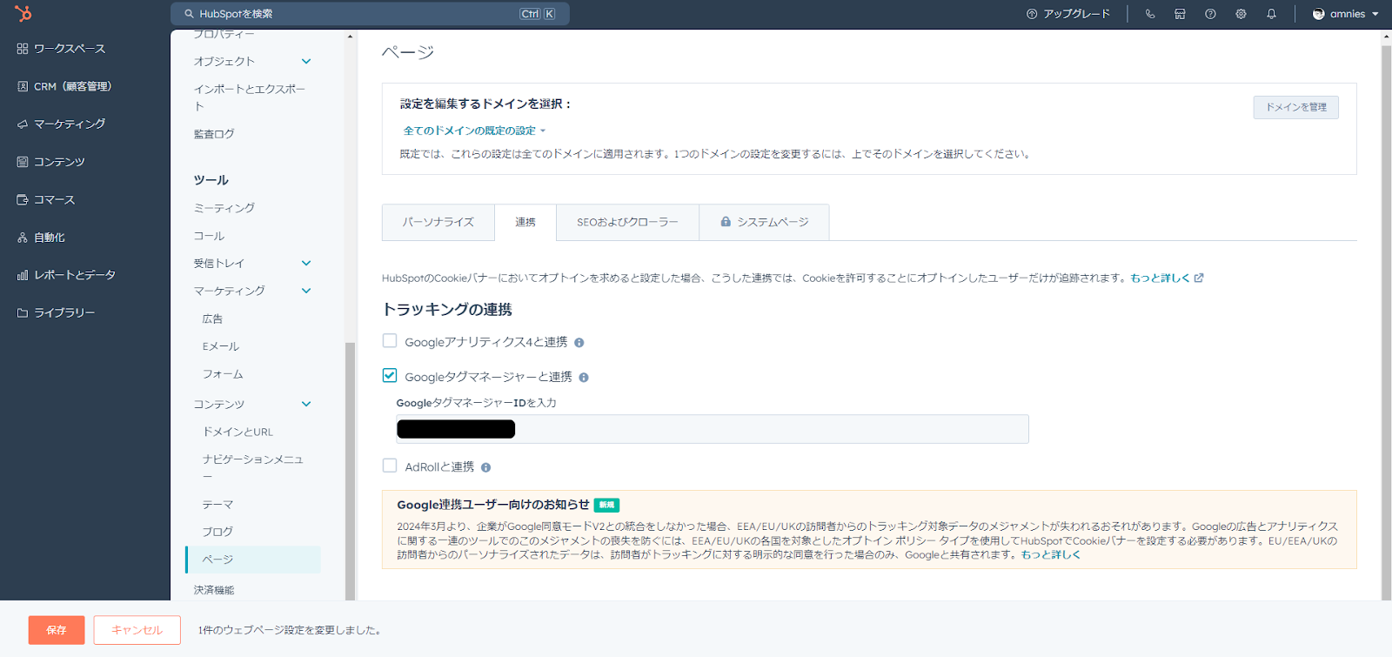Open ナビゲーションメニュー in settings sidebar
Screen dimensions: 1392x657
252,467
